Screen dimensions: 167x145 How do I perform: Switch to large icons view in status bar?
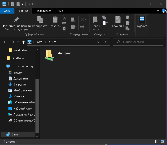(163, 141)
